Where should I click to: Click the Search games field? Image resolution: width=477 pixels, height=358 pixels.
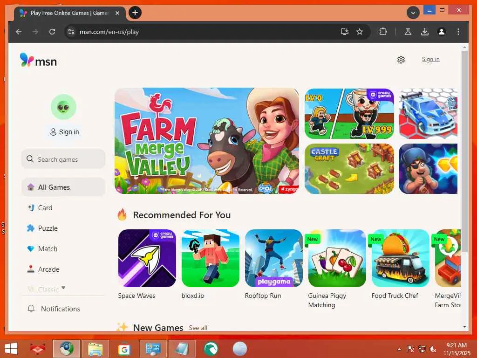coord(63,159)
